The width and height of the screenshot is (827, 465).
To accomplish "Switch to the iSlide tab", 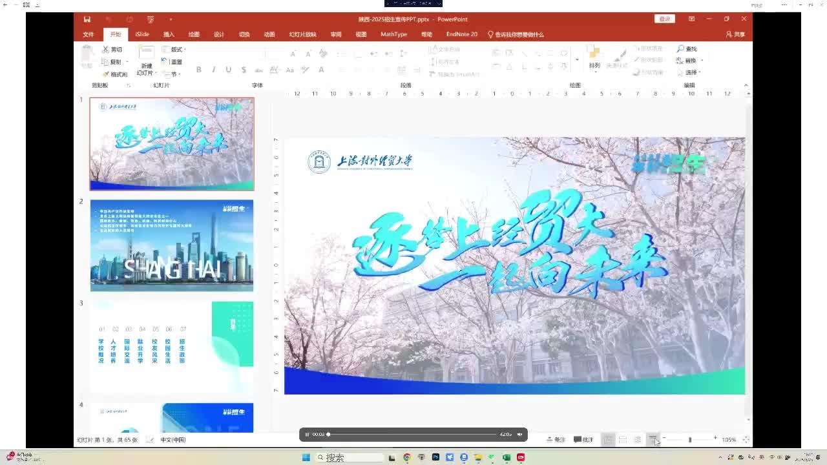I will (142, 34).
